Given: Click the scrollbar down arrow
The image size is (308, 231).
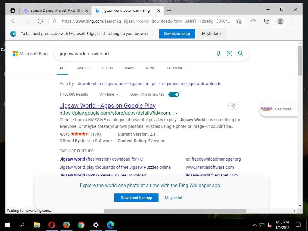Looking at the screenshot, I should [x=300, y=206].
